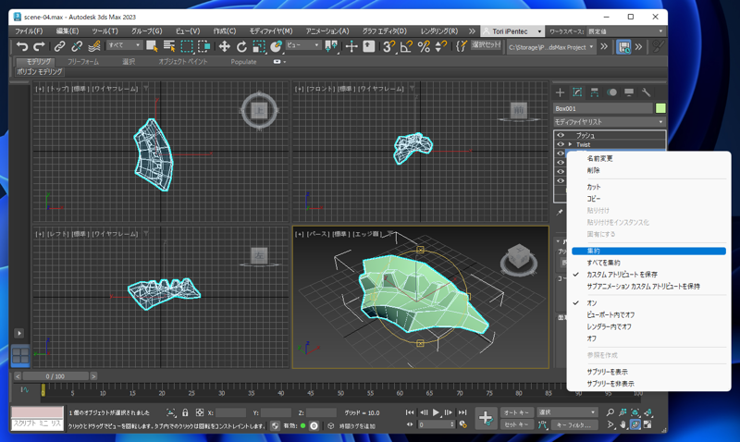Viewport: 740px width, 442px height.
Task: Toggle the Window/Crossing selection icon
Action: [204, 46]
